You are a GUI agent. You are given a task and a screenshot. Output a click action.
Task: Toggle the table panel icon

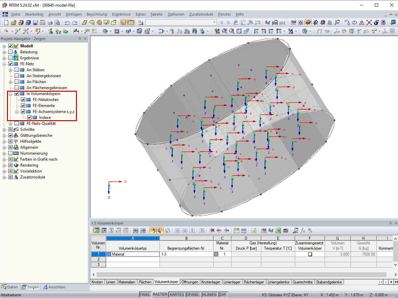tap(131, 23)
